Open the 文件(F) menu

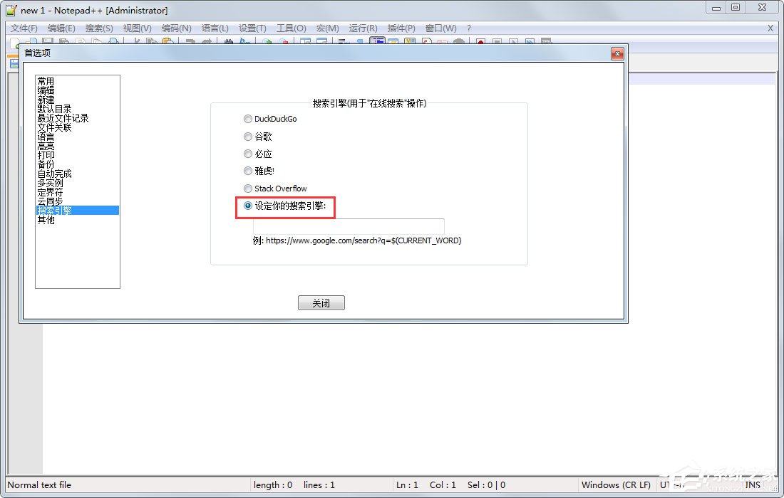[x=24, y=28]
